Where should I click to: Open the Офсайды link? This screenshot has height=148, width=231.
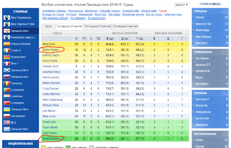114,14
